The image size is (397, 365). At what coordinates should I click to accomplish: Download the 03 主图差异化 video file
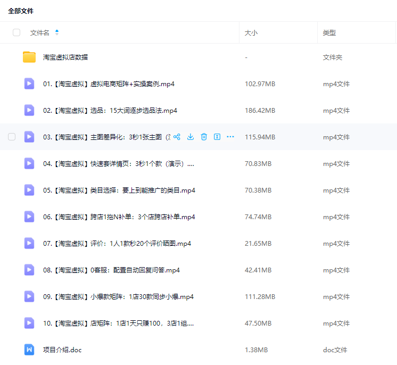[191, 137]
